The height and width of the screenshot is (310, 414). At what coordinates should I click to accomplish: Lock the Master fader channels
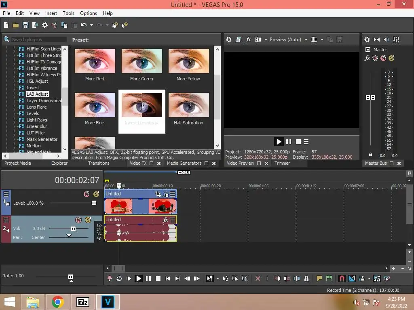click(x=370, y=155)
